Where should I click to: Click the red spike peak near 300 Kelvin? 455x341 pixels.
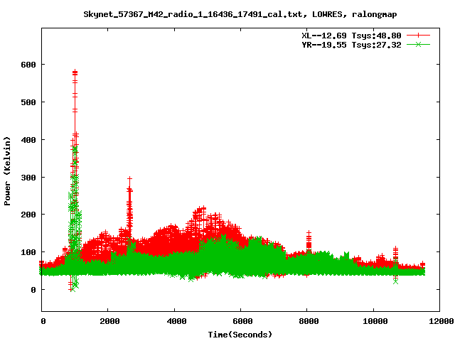click(x=129, y=179)
